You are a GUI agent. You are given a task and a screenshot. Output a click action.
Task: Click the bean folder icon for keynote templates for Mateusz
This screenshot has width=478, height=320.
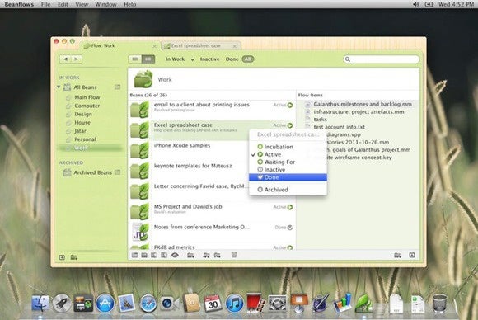point(139,172)
